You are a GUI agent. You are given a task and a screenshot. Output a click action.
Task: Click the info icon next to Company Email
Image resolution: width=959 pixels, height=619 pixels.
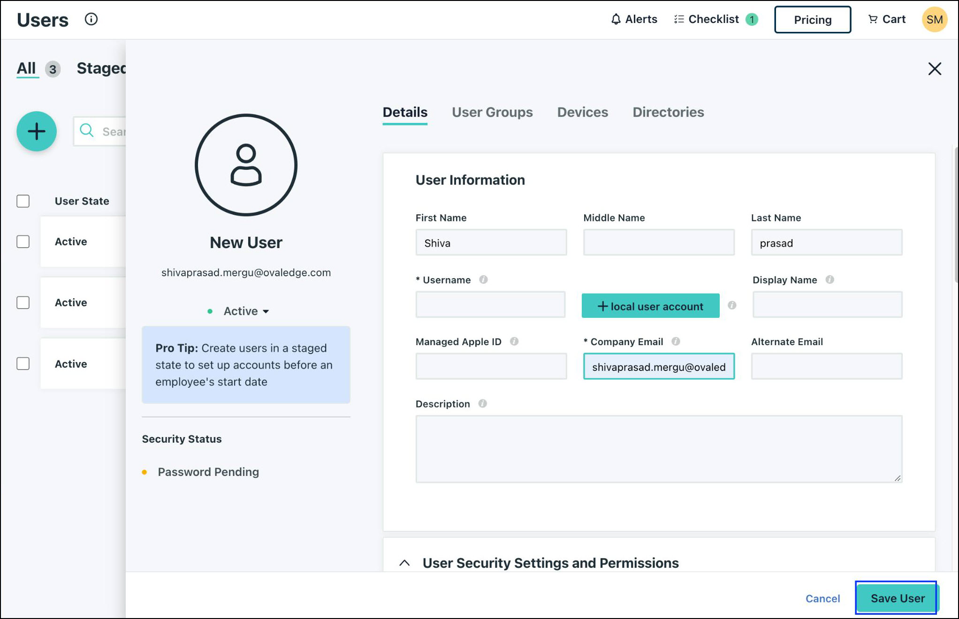coord(676,341)
